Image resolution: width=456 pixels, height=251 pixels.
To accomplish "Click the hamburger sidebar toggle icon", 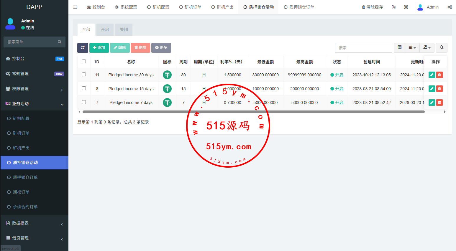I will click(75, 7).
